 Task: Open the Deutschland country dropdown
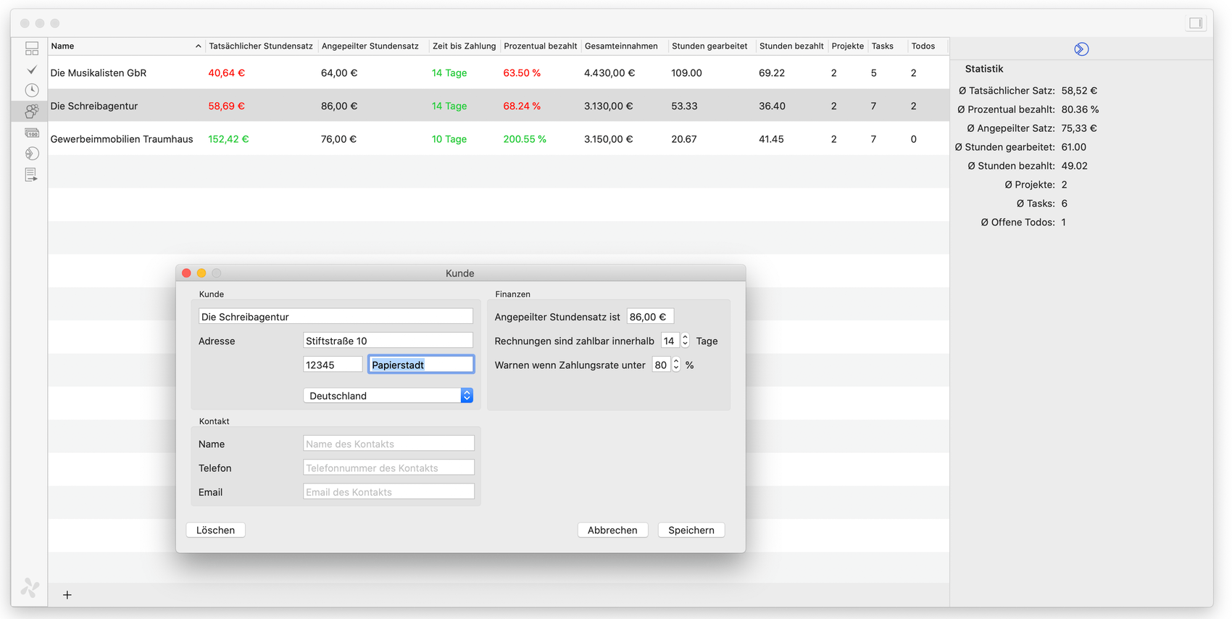pos(388,395)
